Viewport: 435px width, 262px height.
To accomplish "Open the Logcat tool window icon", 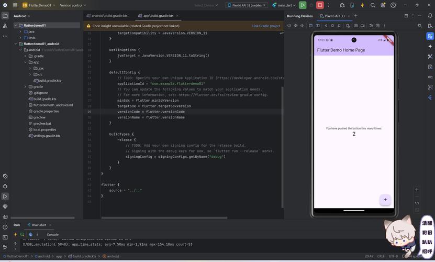I will [x=5, y=217].
